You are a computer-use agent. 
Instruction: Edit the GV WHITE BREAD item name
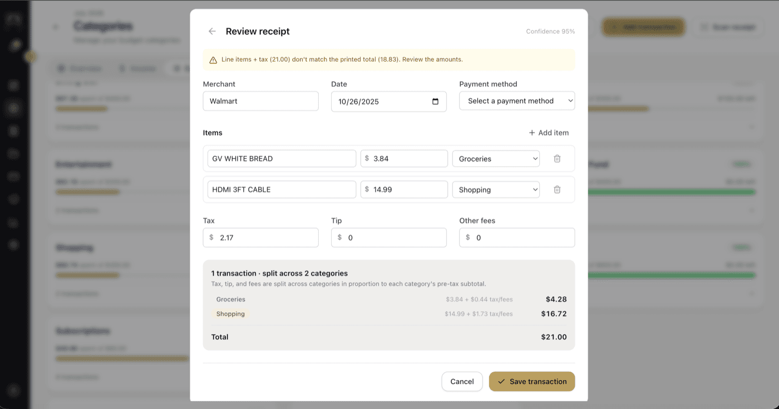coord(282,159)
